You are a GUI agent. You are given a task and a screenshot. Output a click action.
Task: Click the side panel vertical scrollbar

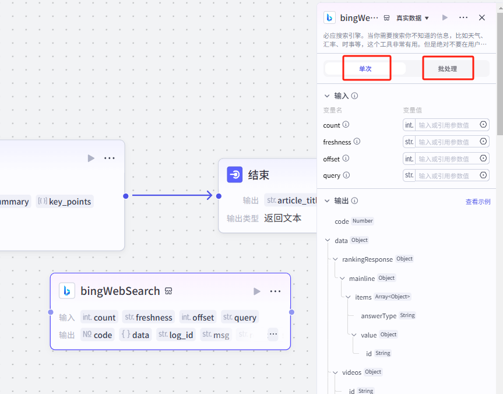(500, 70)
